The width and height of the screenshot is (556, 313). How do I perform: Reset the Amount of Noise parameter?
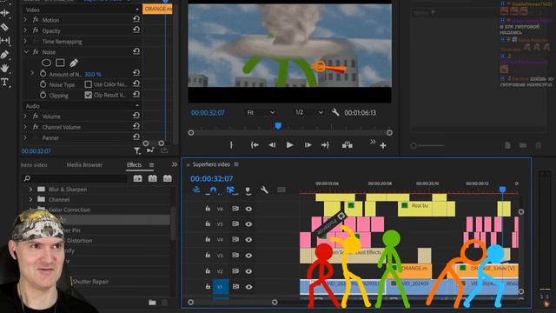tap(136, 73)
